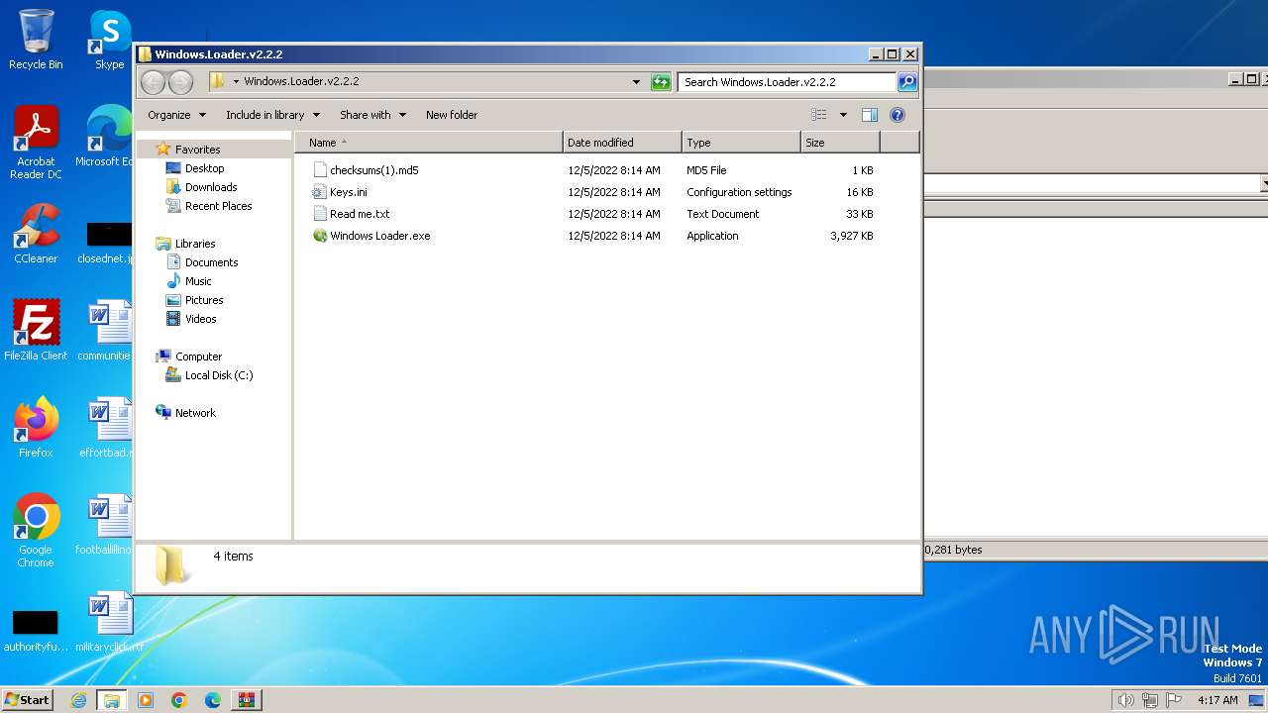This screenshot has width=1268, height=713.
Task: Select Recent Places in navigation pane
Action: (x=218, y=206)
